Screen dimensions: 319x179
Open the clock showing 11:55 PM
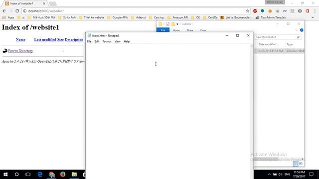299,175
